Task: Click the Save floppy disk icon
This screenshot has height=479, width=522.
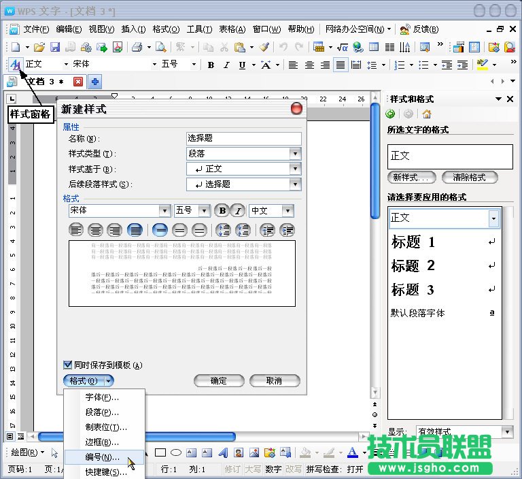Action: click(x=55, y=47)
